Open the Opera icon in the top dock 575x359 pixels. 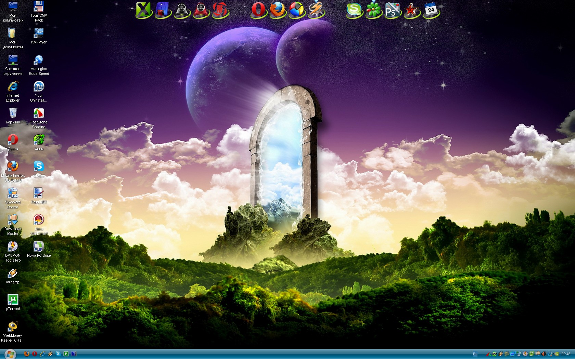pyautogui.click(x=259, y=10)
